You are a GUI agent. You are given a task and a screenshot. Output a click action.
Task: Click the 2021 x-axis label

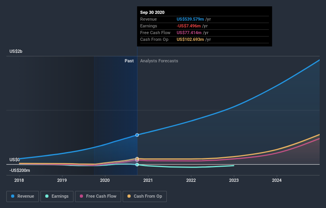pyautogui.click(x=148, y=180)
